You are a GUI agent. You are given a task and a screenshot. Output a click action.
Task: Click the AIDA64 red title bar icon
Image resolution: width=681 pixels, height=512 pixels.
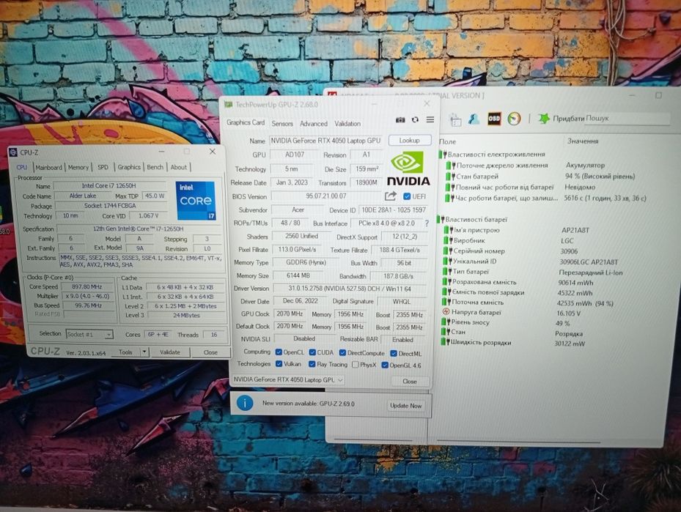point(332,95)
